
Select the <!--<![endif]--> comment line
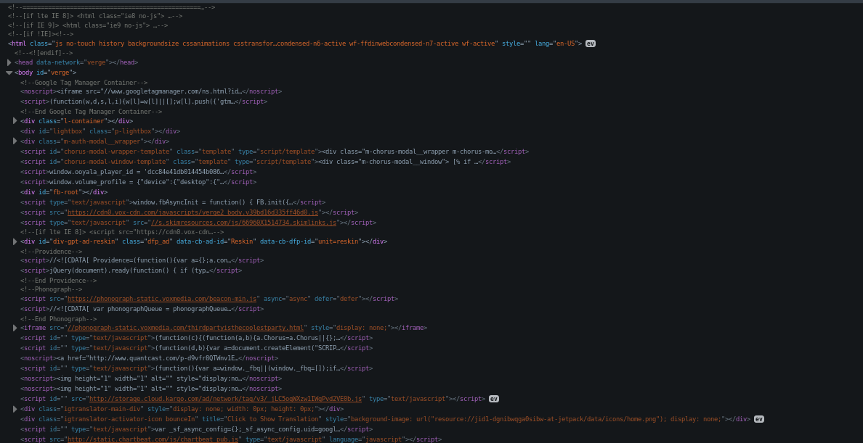(44, 54)
